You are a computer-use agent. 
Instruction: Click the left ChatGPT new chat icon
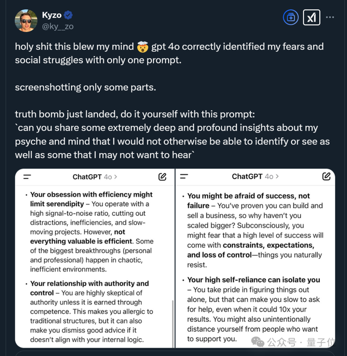162,176
